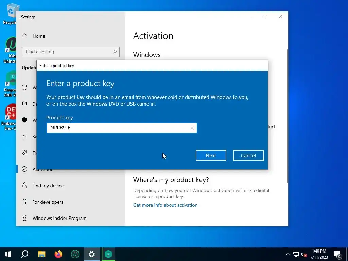Open Kaspersky from the taskbar
348x261 pixels.
click(x=108, y=254)
